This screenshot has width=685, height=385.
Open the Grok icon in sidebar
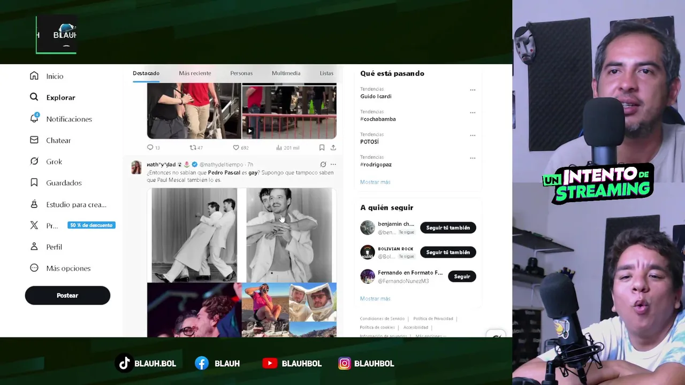pyautogui.click(x=34, y=161)
